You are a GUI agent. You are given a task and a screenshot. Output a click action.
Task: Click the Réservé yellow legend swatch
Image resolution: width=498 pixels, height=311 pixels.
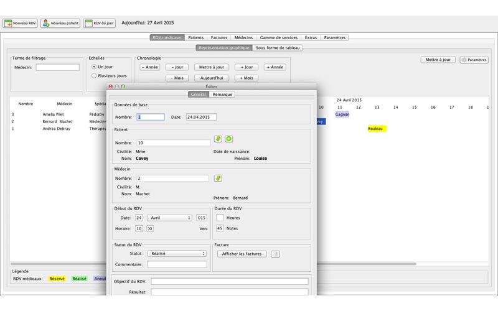click(57, 279)
